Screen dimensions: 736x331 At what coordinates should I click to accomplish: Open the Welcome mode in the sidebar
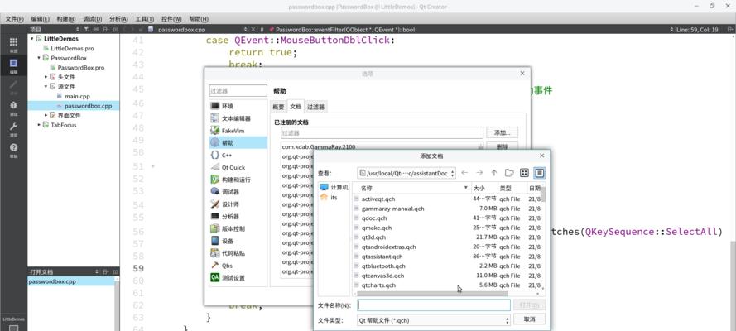tap(13, 44)
